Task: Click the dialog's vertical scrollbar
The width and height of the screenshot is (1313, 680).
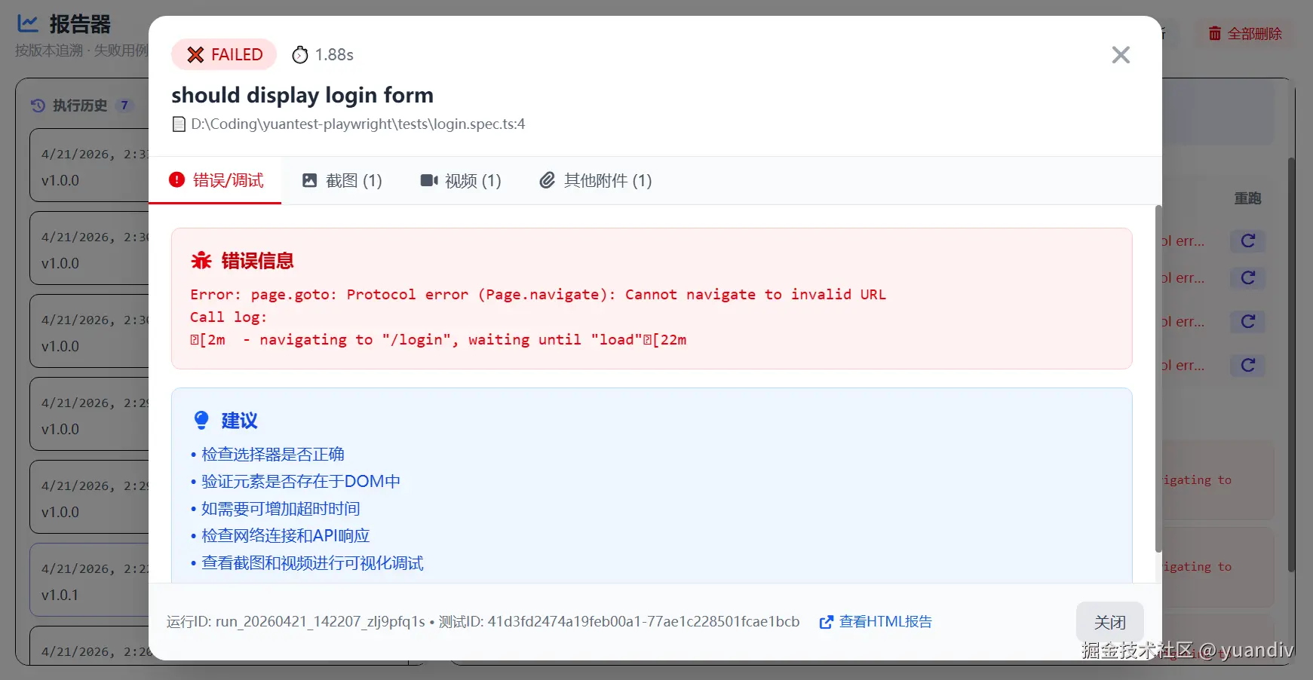Action: tap(1158, 377)
